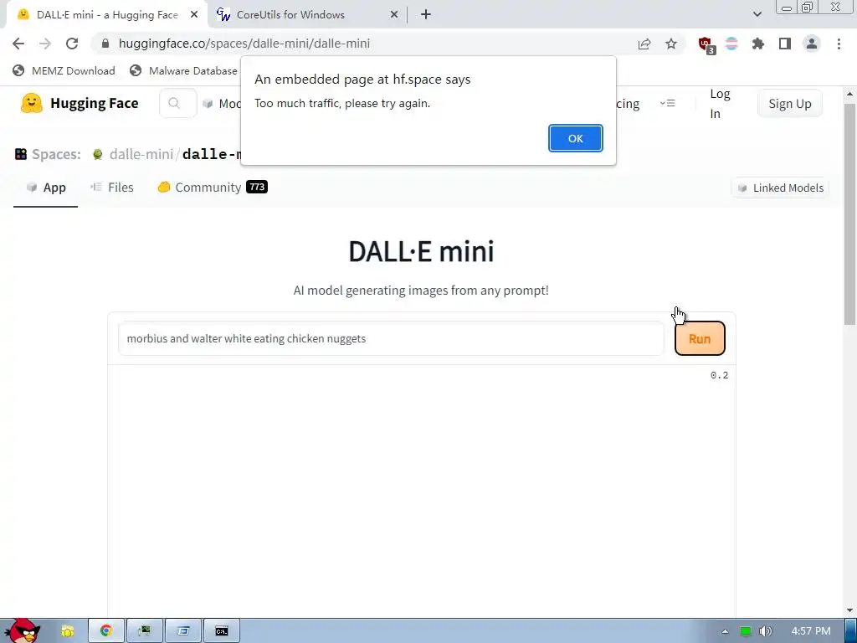Image resolution: width=857 pixels, height=643 pixels.
Task: Click the run-dialog window taskbar icon
Action: pos(183,631)
